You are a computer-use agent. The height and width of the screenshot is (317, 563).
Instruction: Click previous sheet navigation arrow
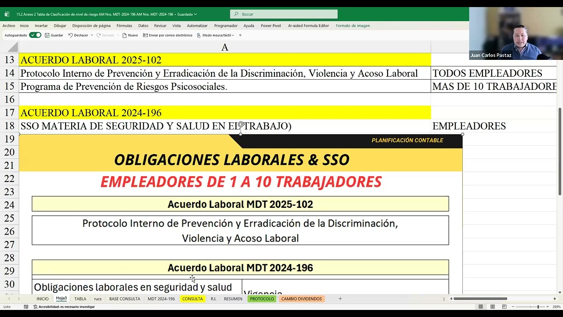(9, 299)
